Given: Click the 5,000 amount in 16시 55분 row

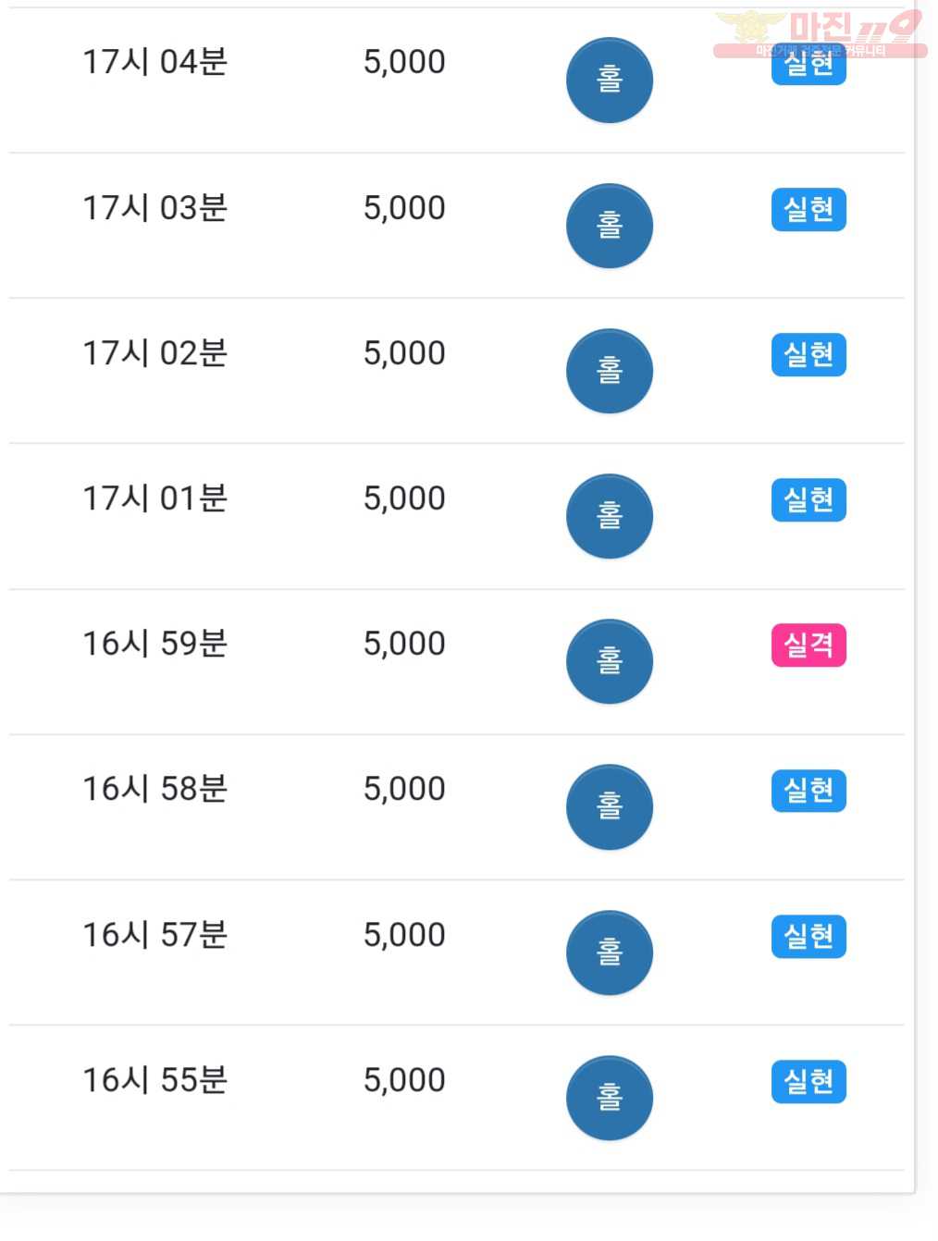Looking at the screenshot, I should click(x=404, y=1080).
